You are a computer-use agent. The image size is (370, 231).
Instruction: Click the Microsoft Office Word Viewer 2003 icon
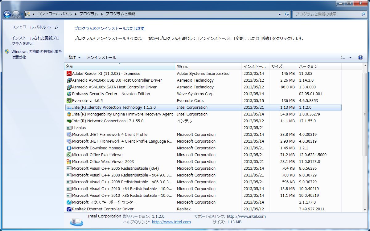pyautogui.click(x=69, y=162)
